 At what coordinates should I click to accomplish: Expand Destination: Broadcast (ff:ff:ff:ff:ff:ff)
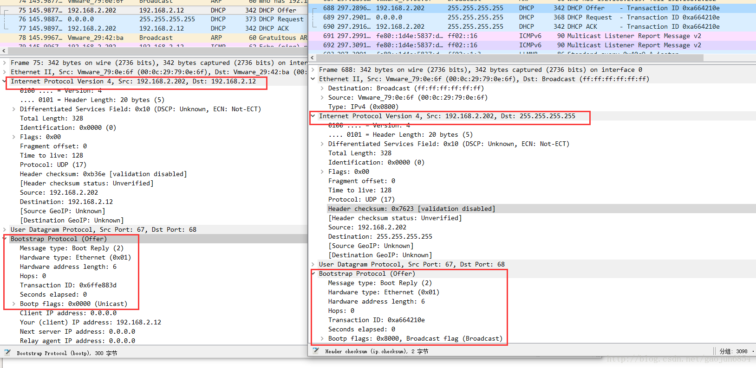[x=322, y=88]
